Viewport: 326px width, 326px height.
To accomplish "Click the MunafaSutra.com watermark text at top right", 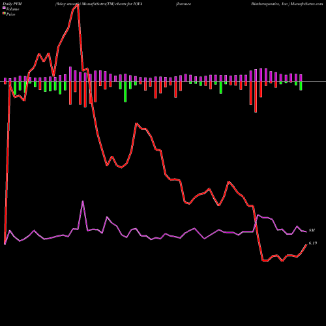I will coord(306,4).
